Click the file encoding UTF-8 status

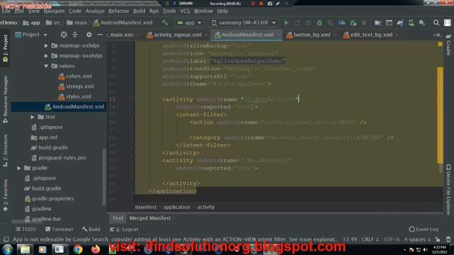[392, 239]
